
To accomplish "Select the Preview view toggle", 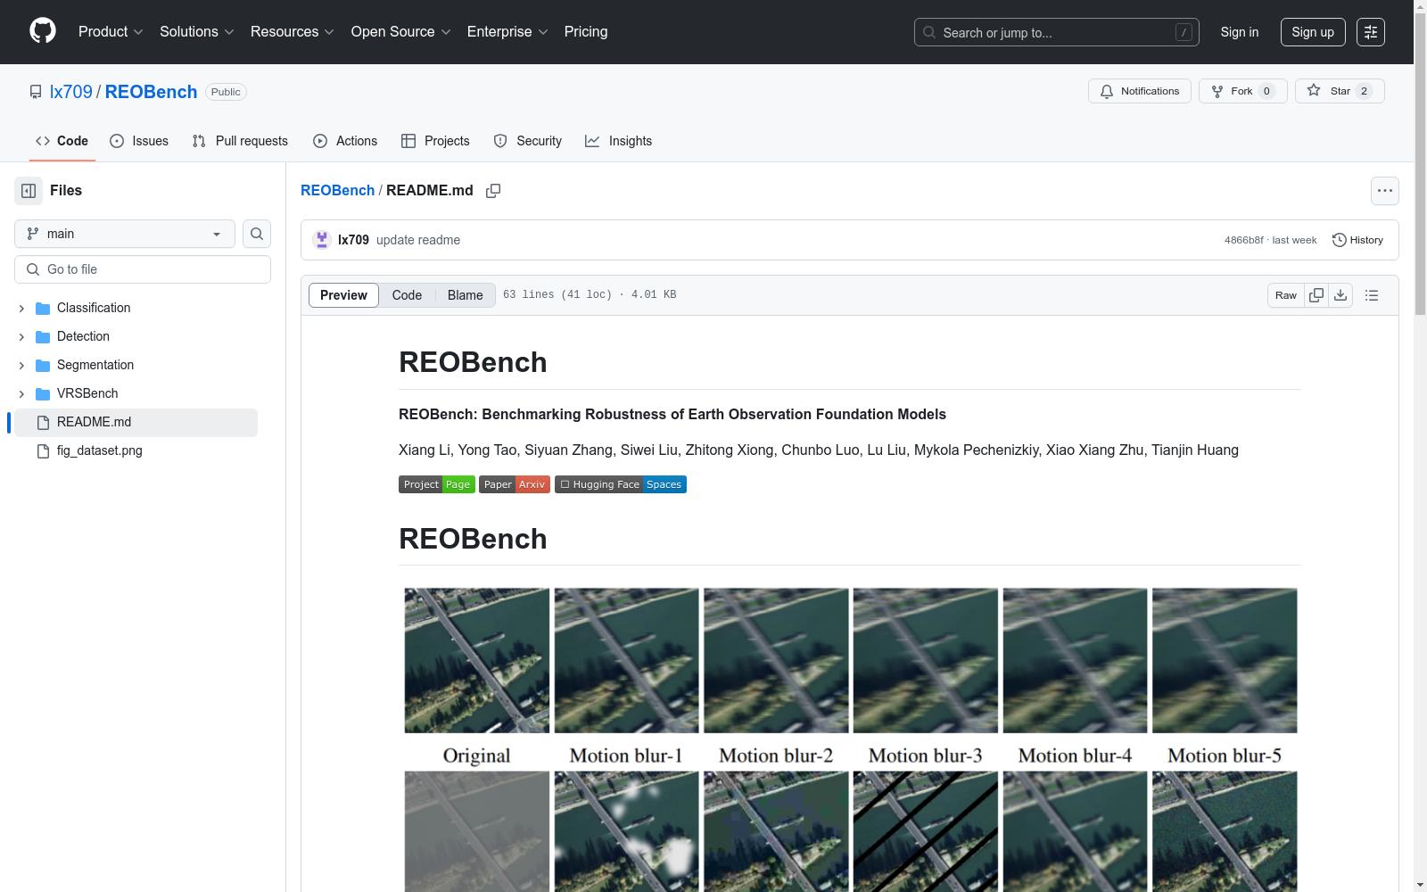I will 343,295.
